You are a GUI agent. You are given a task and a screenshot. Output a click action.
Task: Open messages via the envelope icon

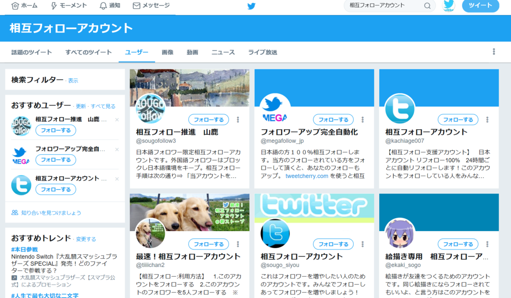[137, 6]
